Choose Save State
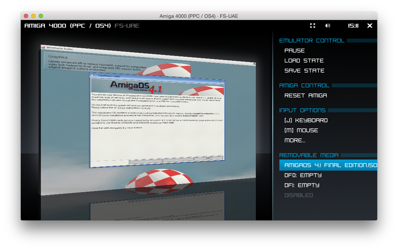 [x=304, y=70]
